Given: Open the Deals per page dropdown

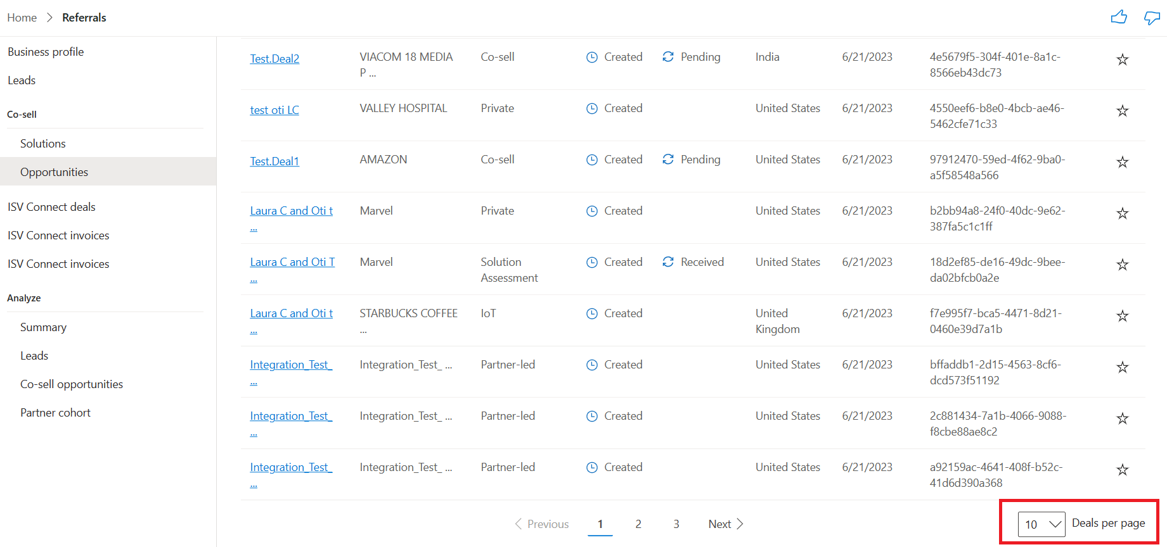Looking at the screenshot, I should (1041, 524).
